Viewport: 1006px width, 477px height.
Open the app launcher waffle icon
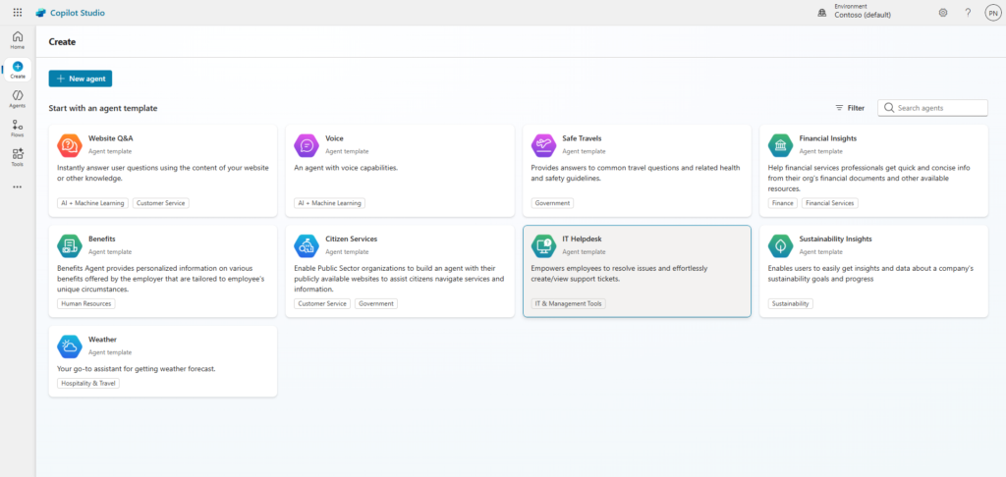[18, 12]
